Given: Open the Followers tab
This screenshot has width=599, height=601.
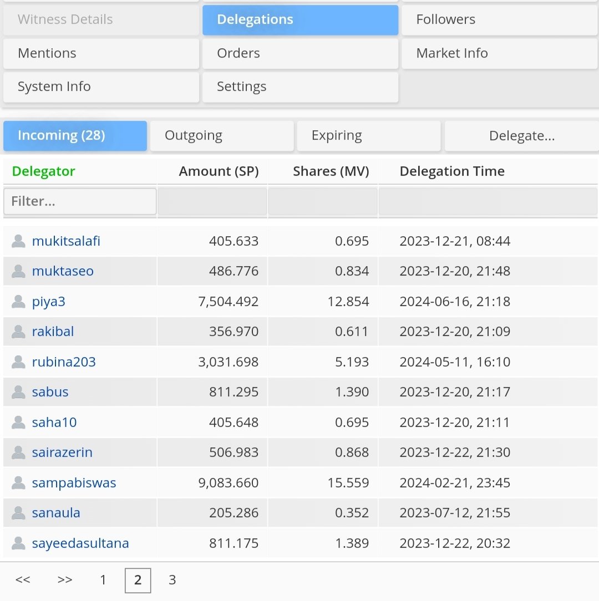Looking at the screenshot, I should coord(500,19).
